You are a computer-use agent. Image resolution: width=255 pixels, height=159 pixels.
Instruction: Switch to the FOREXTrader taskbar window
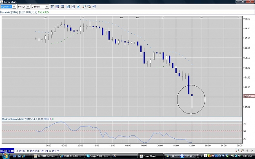tap(71, 156)
